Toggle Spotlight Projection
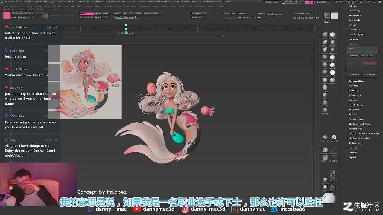The image size is (383, 215). 23,18
